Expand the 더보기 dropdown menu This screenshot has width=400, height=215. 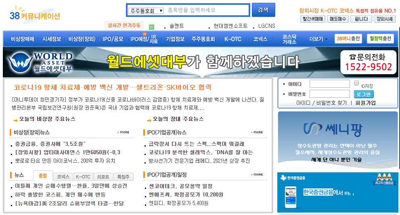coord(318,39)
